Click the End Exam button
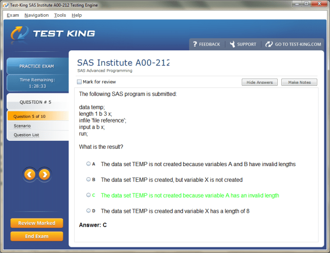Image resolution: width=330 pixels, height=253 pixels. coord(37,236)
